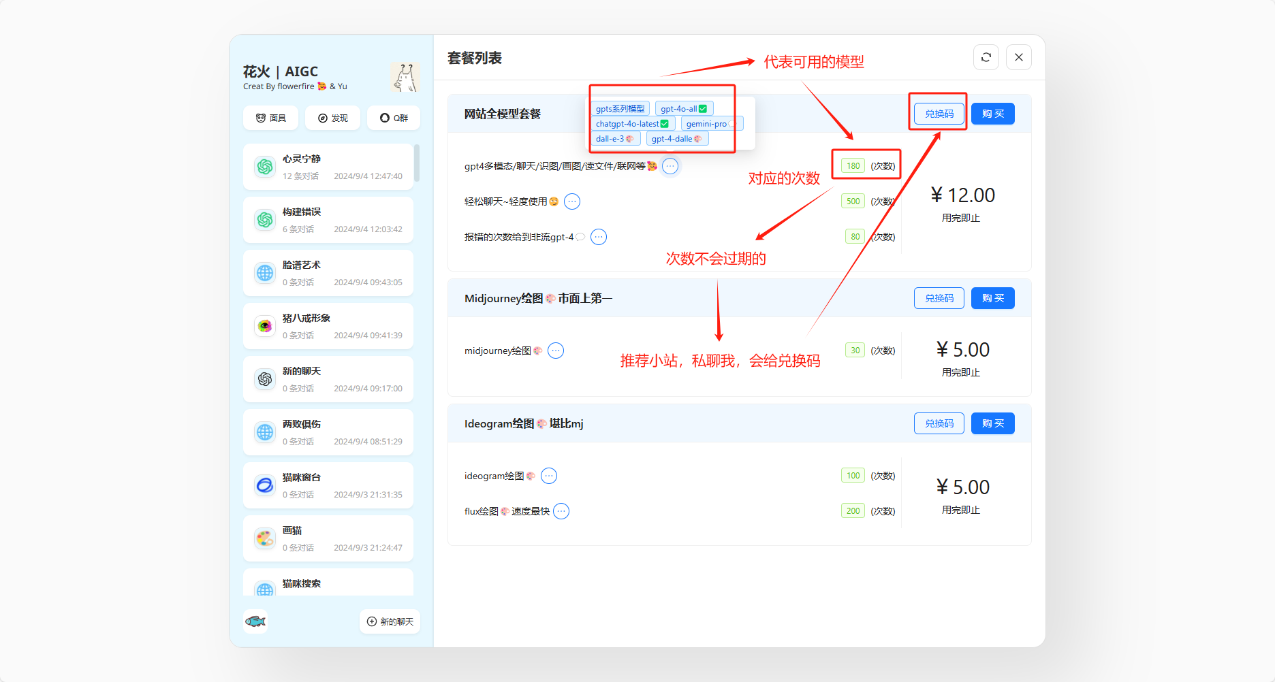The height and width of the screenshot is (682, 1275).
Task: Click the sidebar chat list scrollbar
Action: click(416, 163)
